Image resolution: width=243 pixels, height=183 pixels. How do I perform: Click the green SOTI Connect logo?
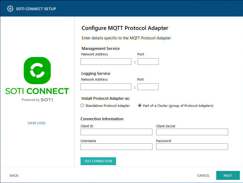click(37, 71)
